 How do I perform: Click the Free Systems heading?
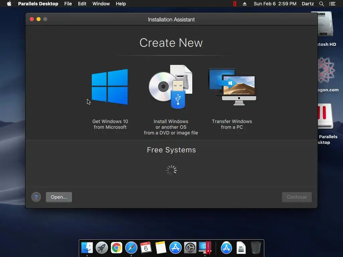point(171,150)
